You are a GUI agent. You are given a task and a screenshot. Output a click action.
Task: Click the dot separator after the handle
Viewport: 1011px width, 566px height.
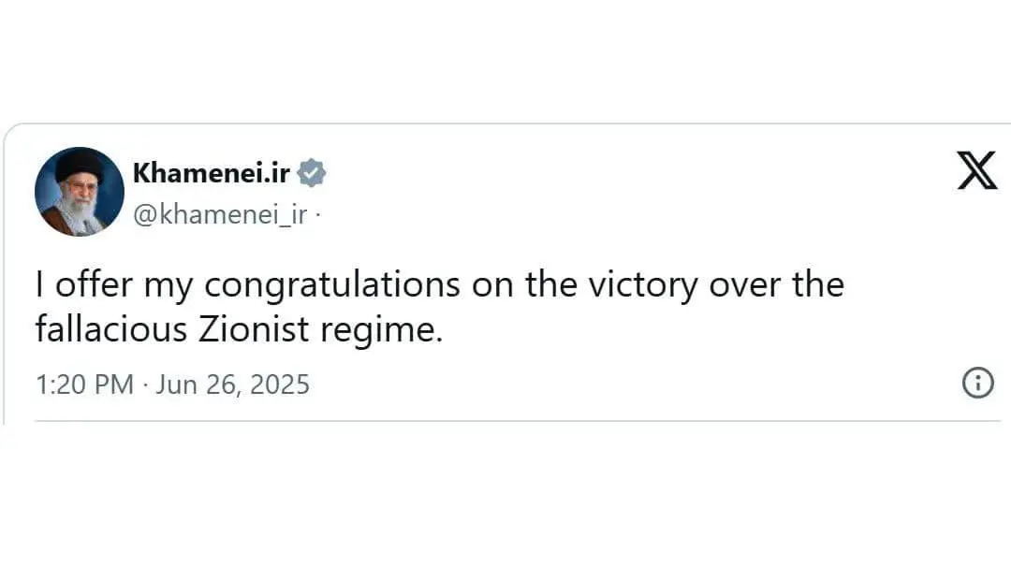pos(318,213)
